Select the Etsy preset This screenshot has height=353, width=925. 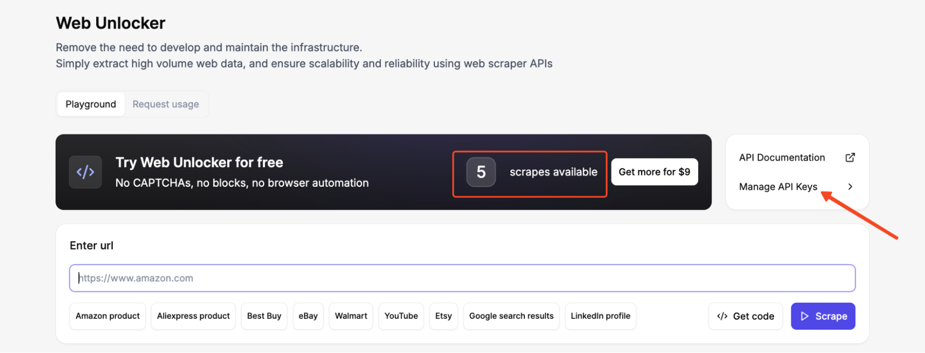pos(443,316)
